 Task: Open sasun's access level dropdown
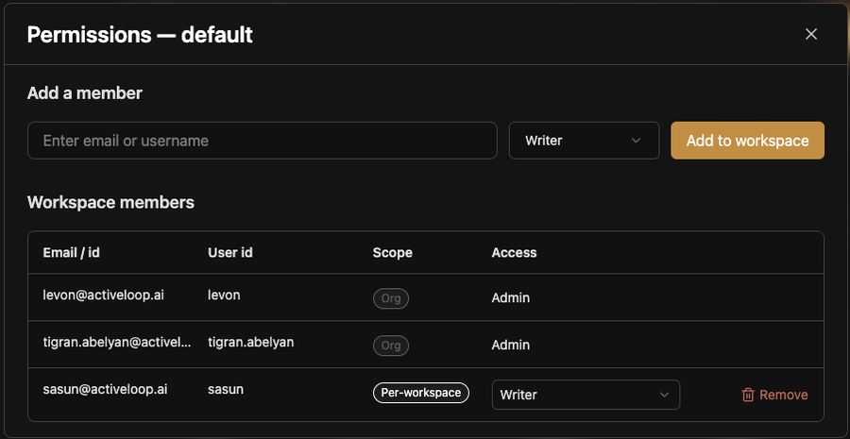pyautogui.click(x=586, y=395)
